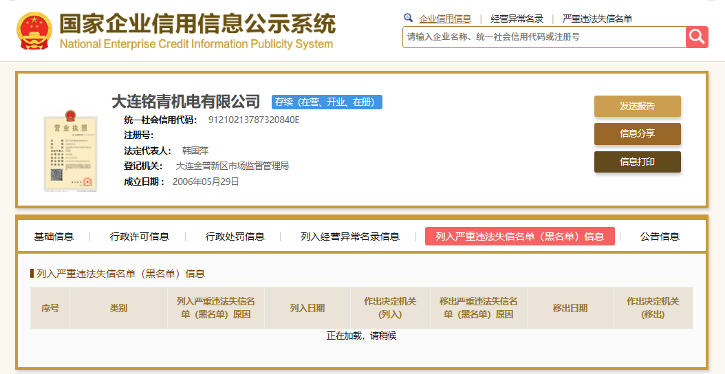Switch to the 行政处罚信息 tab
Viewport: 725px width, 374px height.
pyautogui.click(x=235, y=236)
